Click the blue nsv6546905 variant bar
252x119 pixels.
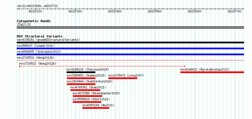tap(130, 54)
